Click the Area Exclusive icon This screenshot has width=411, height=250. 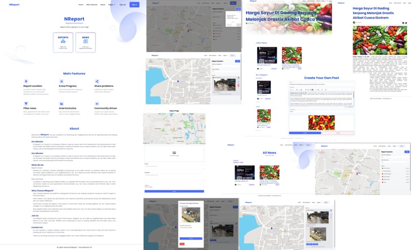[61, 104]
